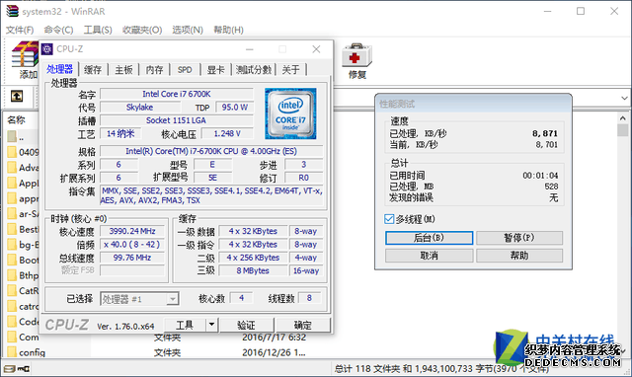Close the CPU-Z window
The width and height of the screenshot is (632, 377).
tap(316, 49)
